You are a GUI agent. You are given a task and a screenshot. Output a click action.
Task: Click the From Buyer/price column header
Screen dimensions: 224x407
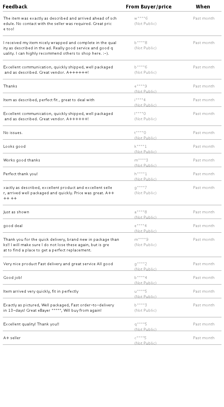pos(148,7)
